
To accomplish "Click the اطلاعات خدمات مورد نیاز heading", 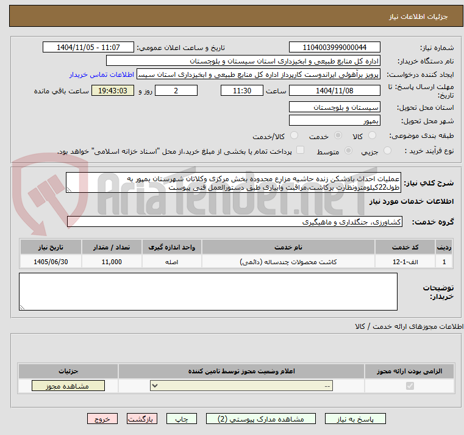I will tap(412, 201).
